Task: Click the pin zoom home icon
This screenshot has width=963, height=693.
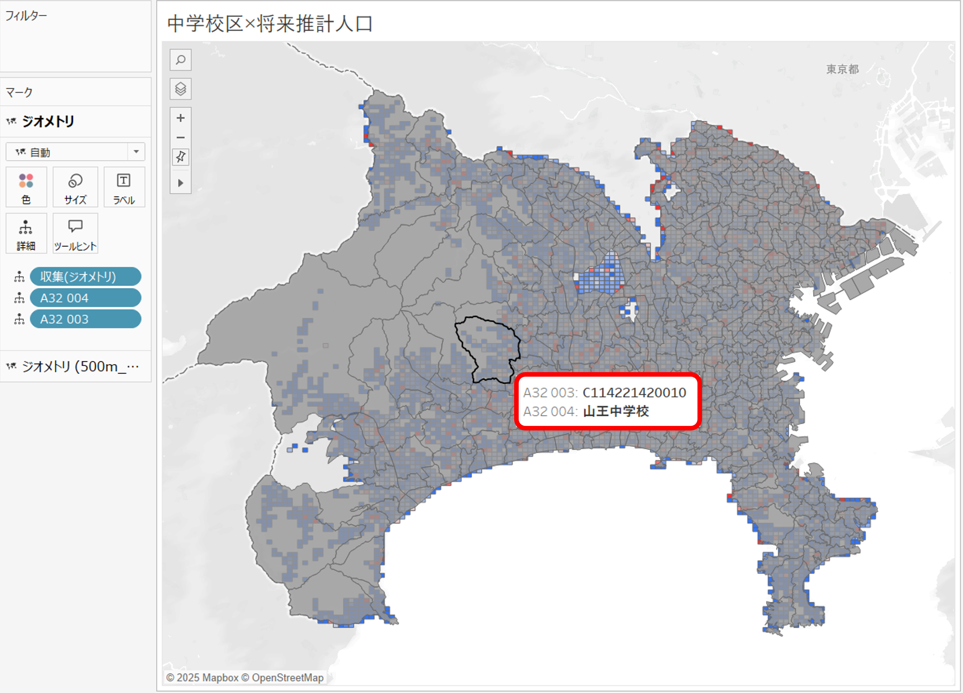Action: (180, 157)
